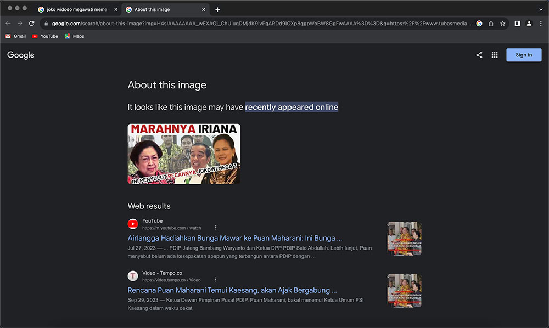The image size is (549, 328).
Task: Open the Chrome three-dot menu
Action: click(541, 24)
